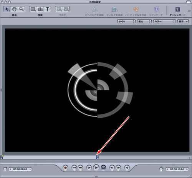Select the hand pan tool
The width and height of the screenshot is (192, 178).
coord(14,9)
